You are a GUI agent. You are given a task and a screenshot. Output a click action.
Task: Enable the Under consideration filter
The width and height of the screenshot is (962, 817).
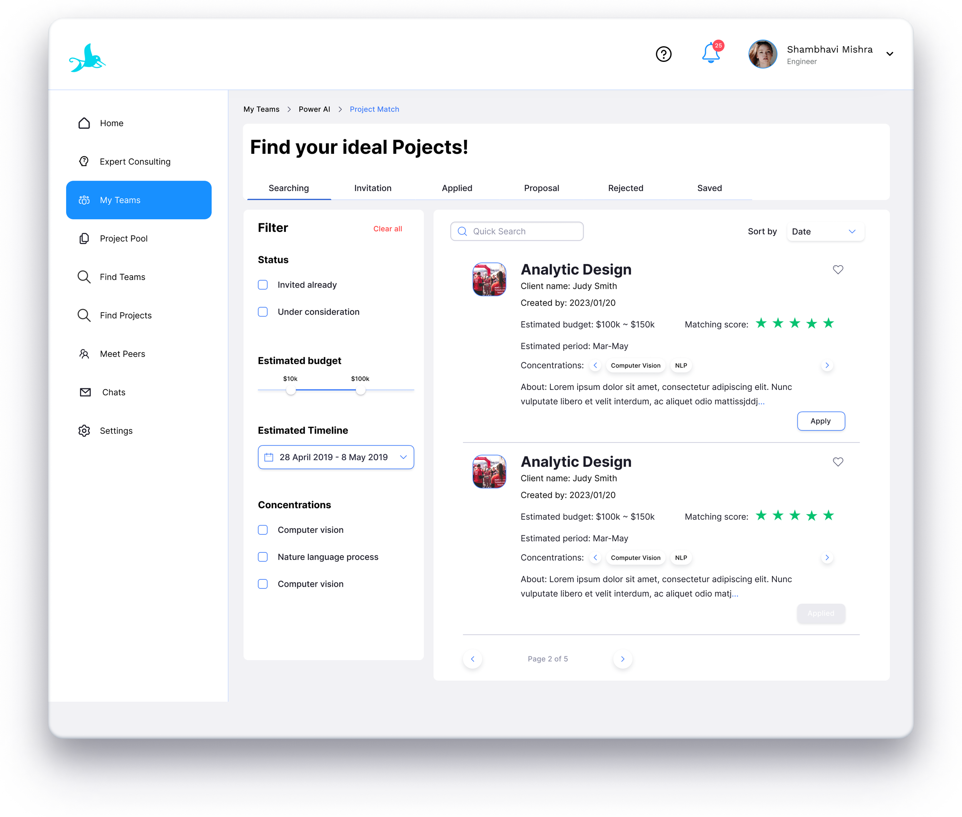263,312
